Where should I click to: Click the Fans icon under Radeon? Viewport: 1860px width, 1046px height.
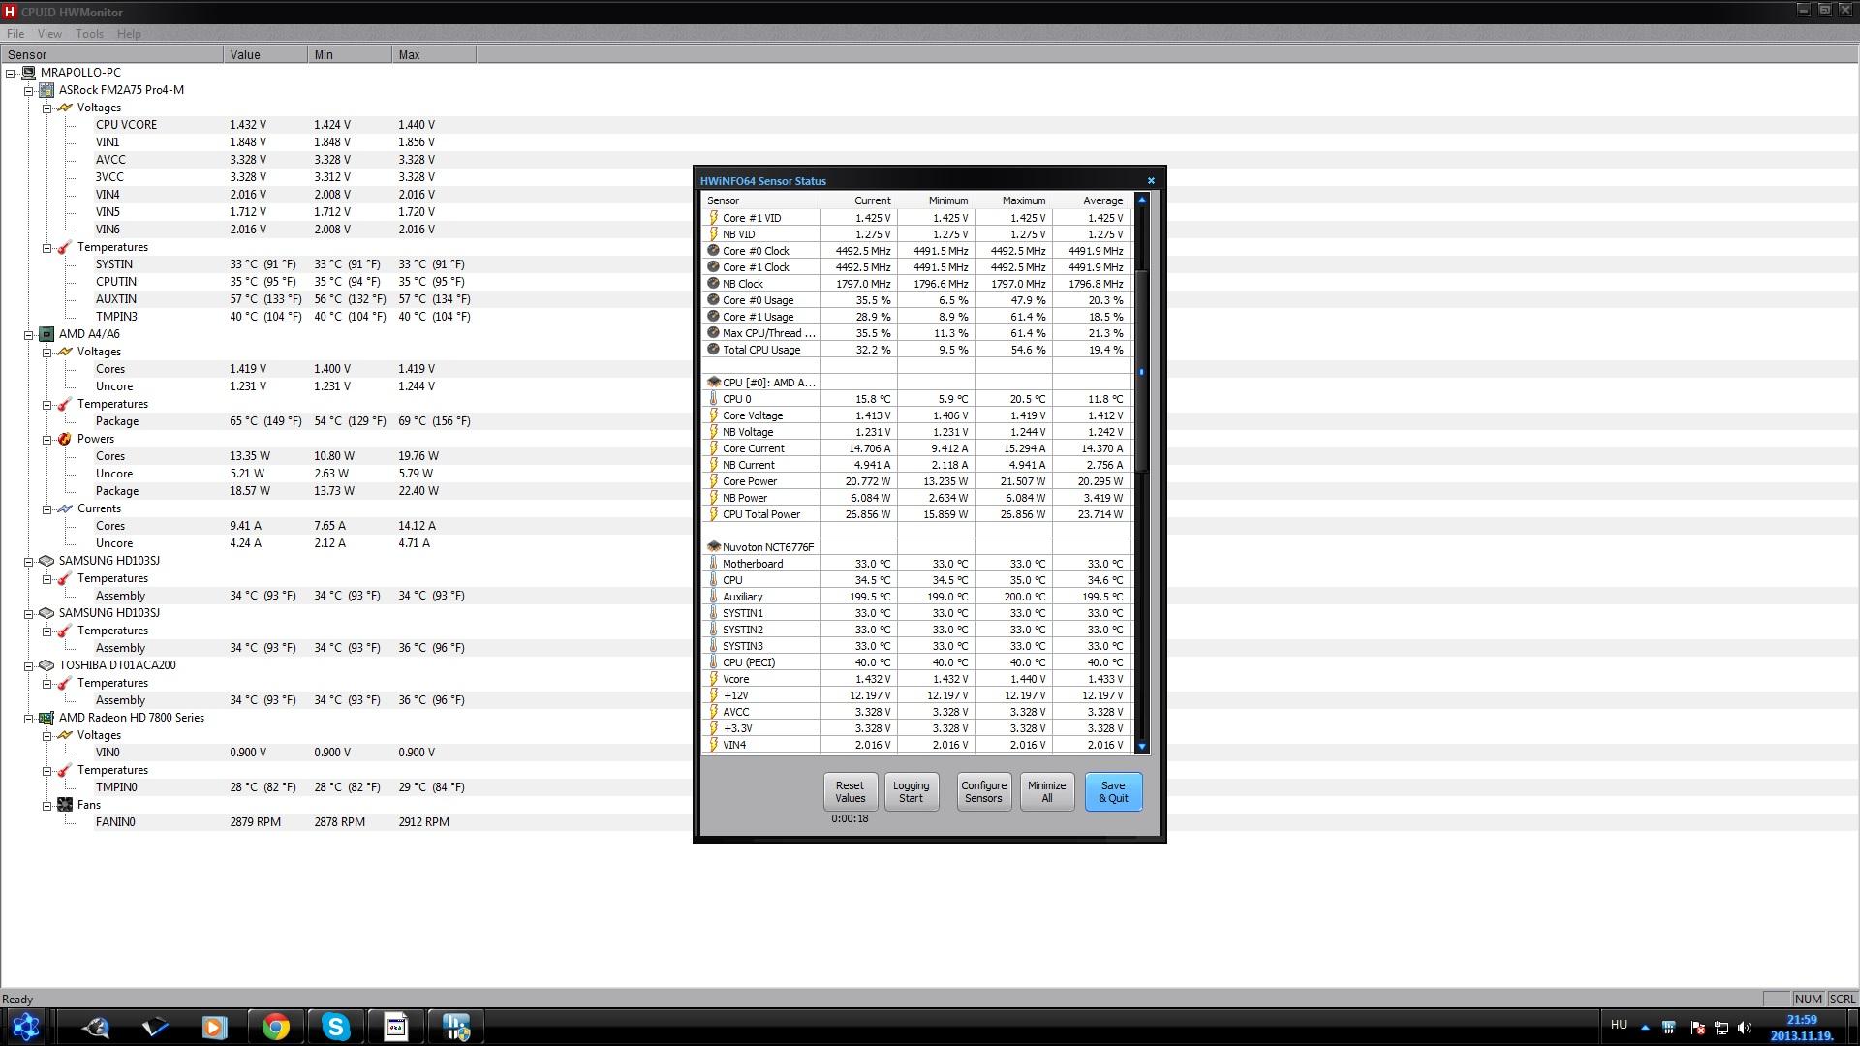tap(65, 805)
